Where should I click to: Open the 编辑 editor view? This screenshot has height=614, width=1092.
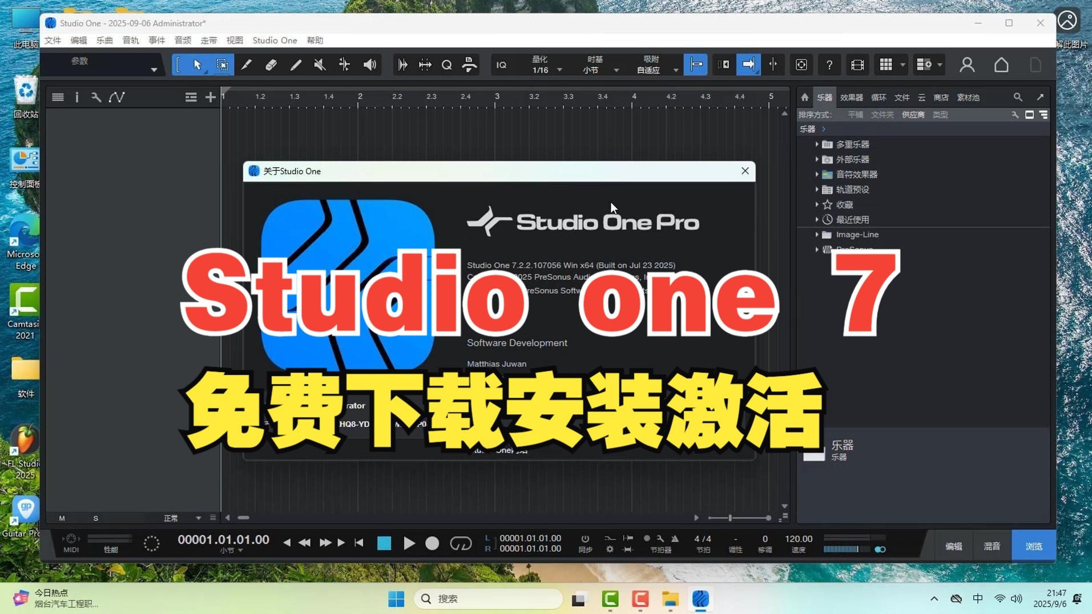954,546
